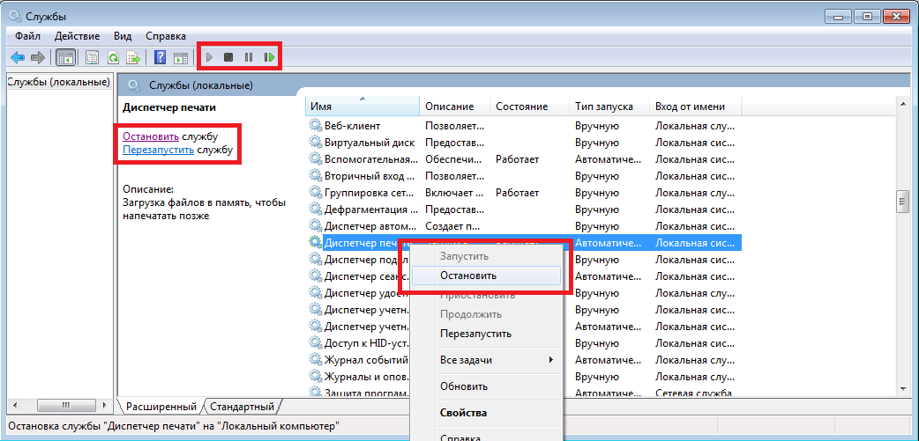Choose Остановить in the context menu
919x441 pixels.
click(x=486, y=276)
